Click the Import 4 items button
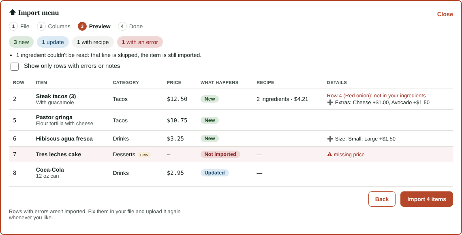Image resolution: width=462 pixels, height=235 pixels. coord(427,199)
